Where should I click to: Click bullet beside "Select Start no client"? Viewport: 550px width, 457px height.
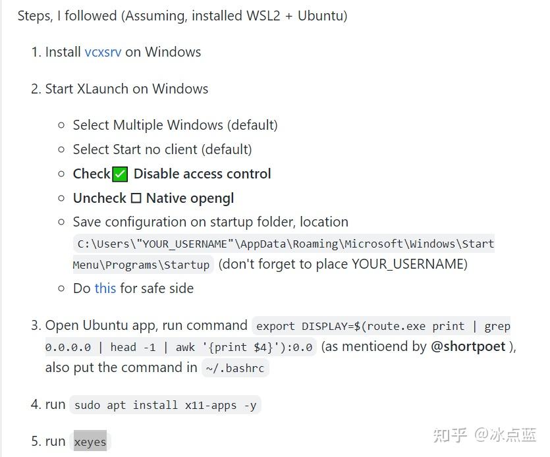[x=61, y=149]
